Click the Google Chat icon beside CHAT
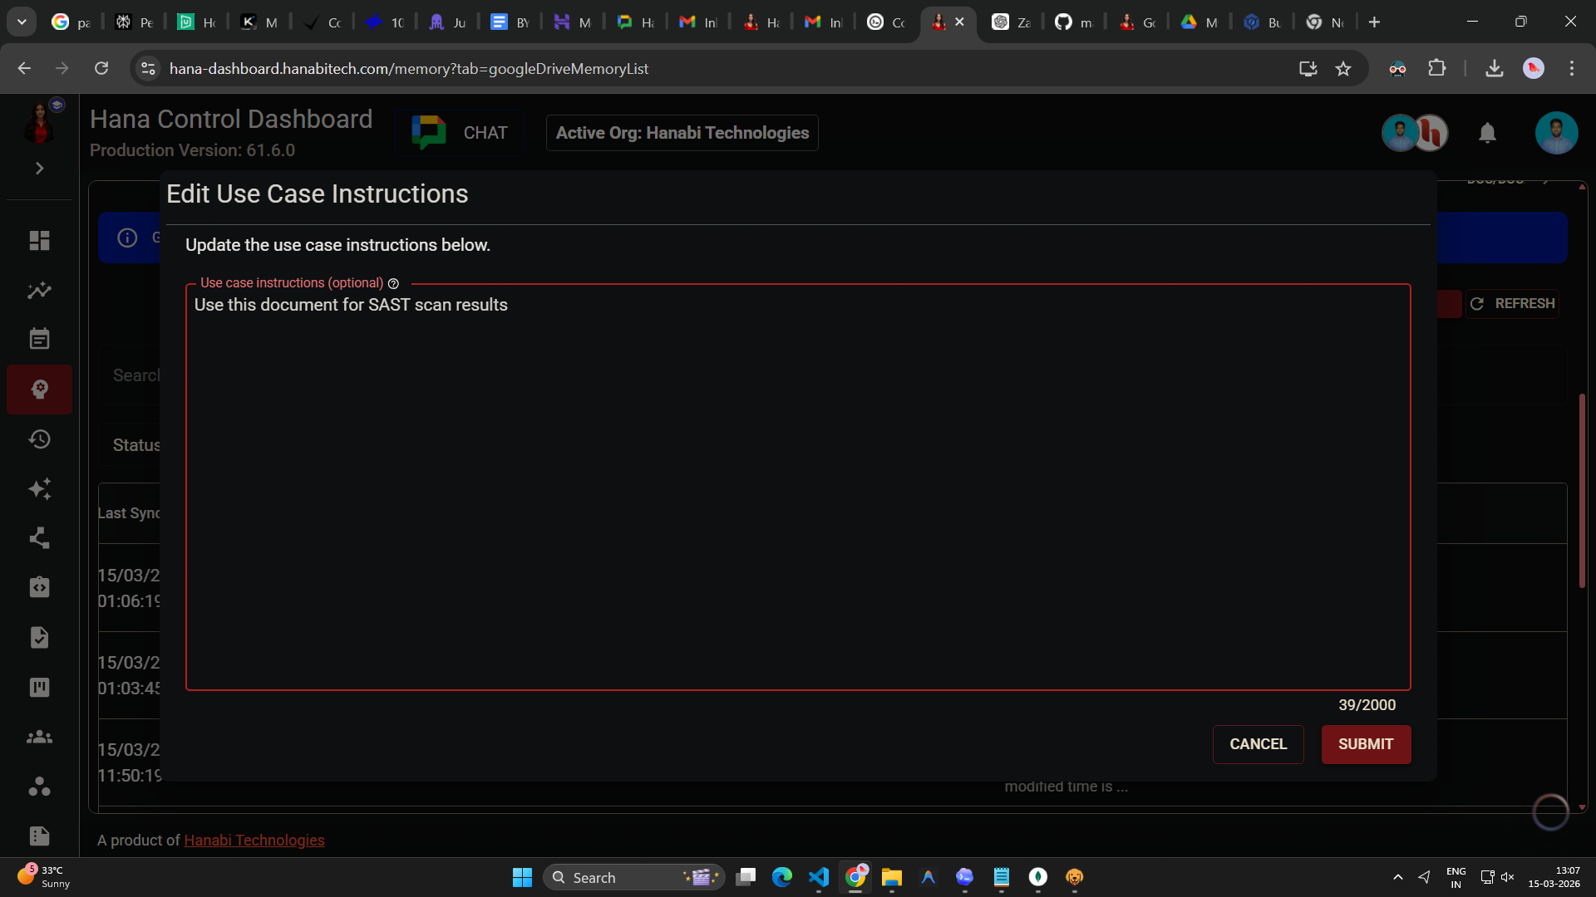The height and width of the screenshot is (897, 1596). [x=428, y=131]
